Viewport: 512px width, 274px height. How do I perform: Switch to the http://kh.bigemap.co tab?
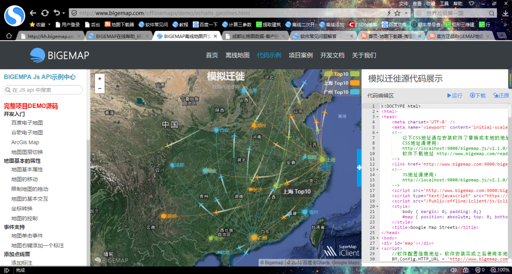pyautogui.click(x=49, y=36)
